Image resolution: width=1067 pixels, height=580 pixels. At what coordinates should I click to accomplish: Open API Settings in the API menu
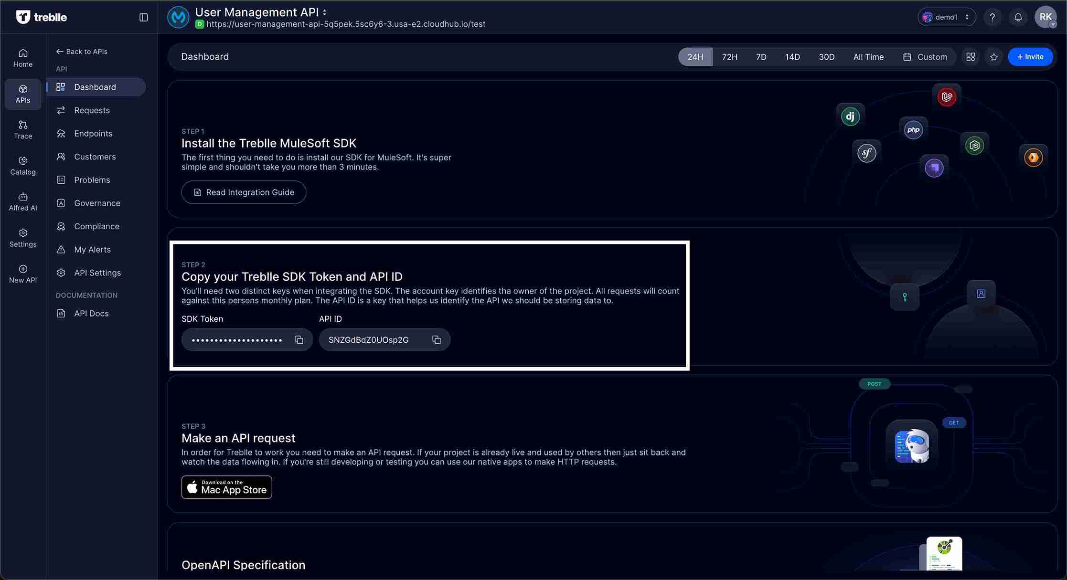pos(96,273)
